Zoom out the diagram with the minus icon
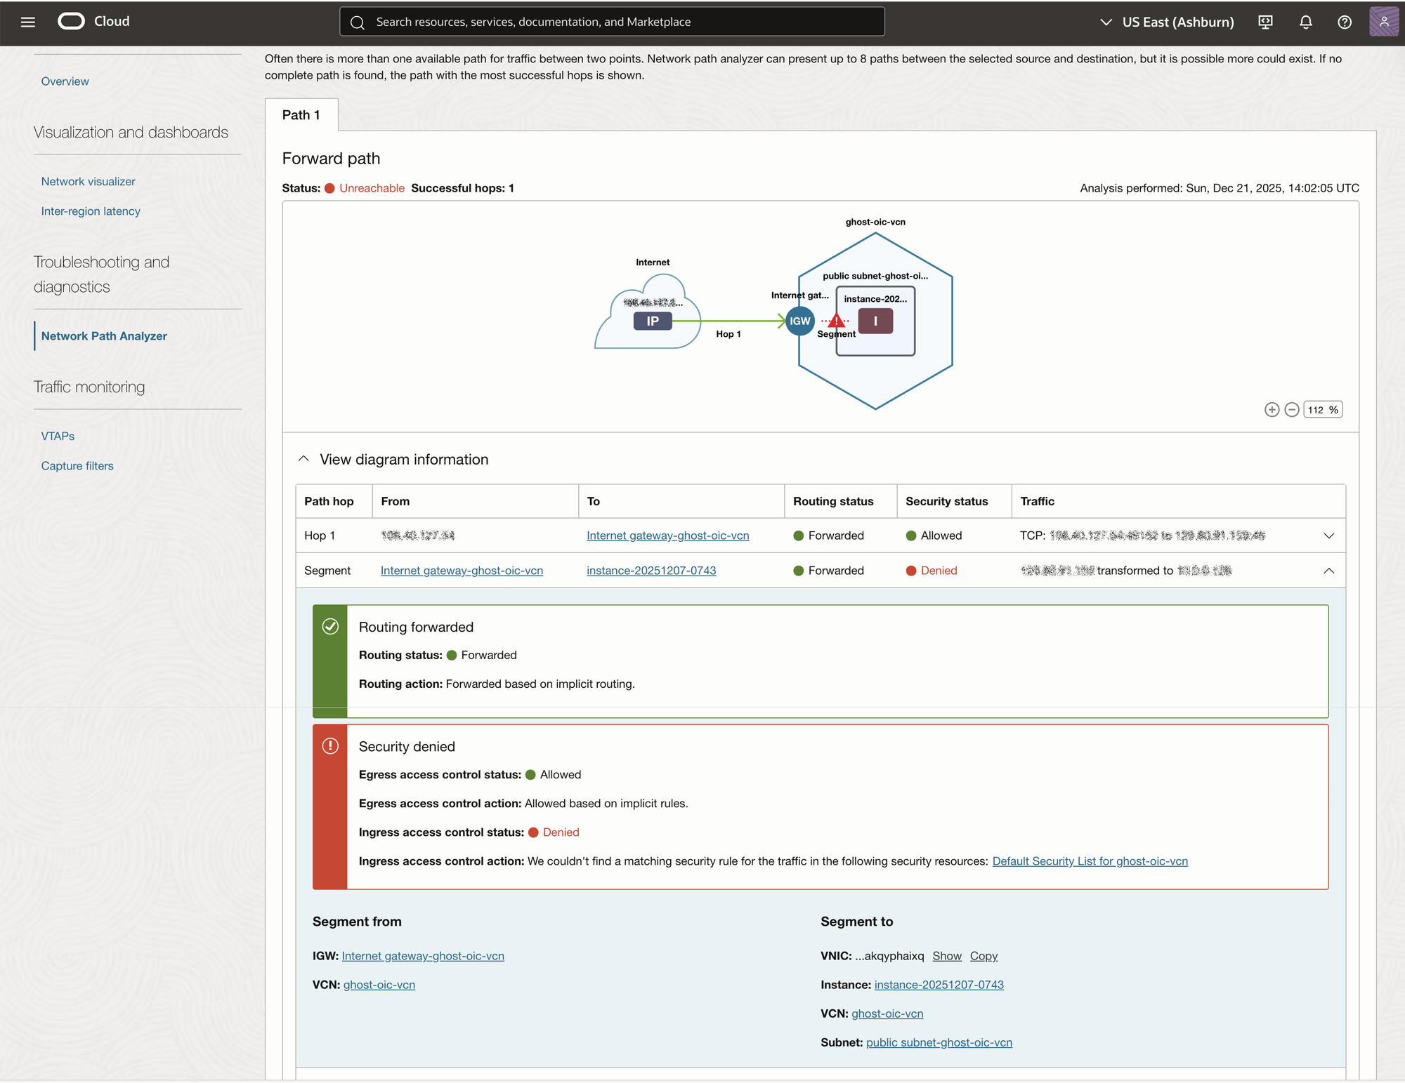The image size is (1405, 1083). (x=1291, y=410)
